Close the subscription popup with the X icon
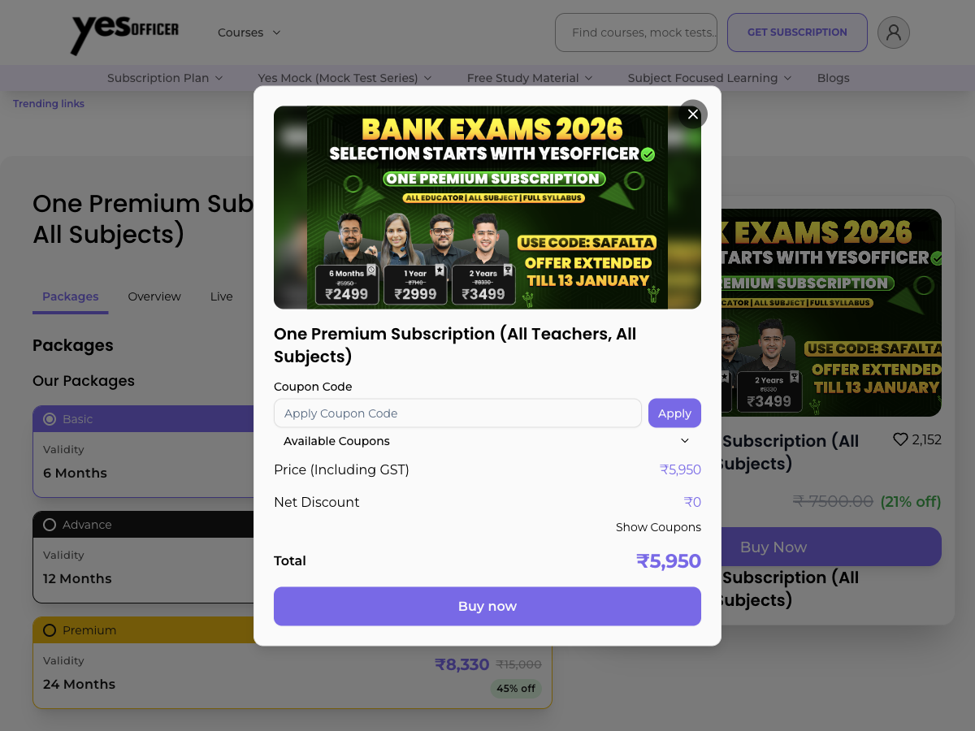This screenshot has width=975, height=731. 693,115
